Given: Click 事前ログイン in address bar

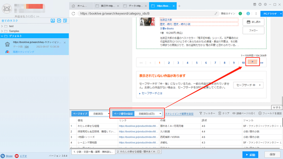Looking at the screenshot, I should pos(228,13).
